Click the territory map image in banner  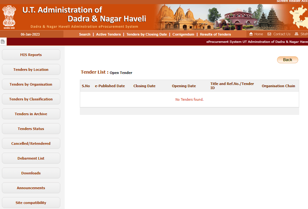pyautogui.click(x=299, y=17)
